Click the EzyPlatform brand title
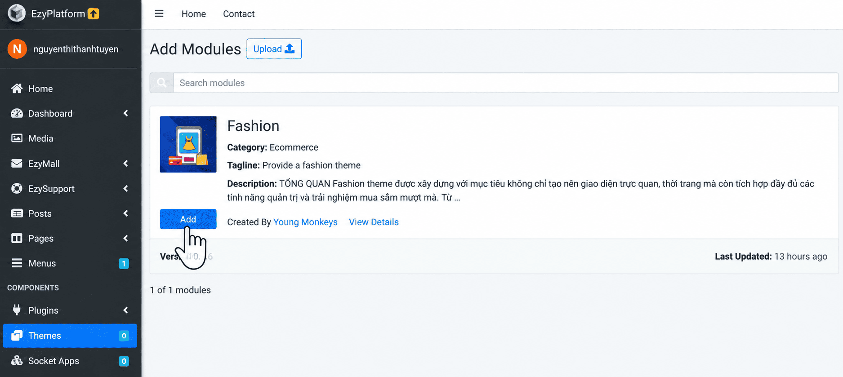 pyautogui.click(x=58, y=14)
